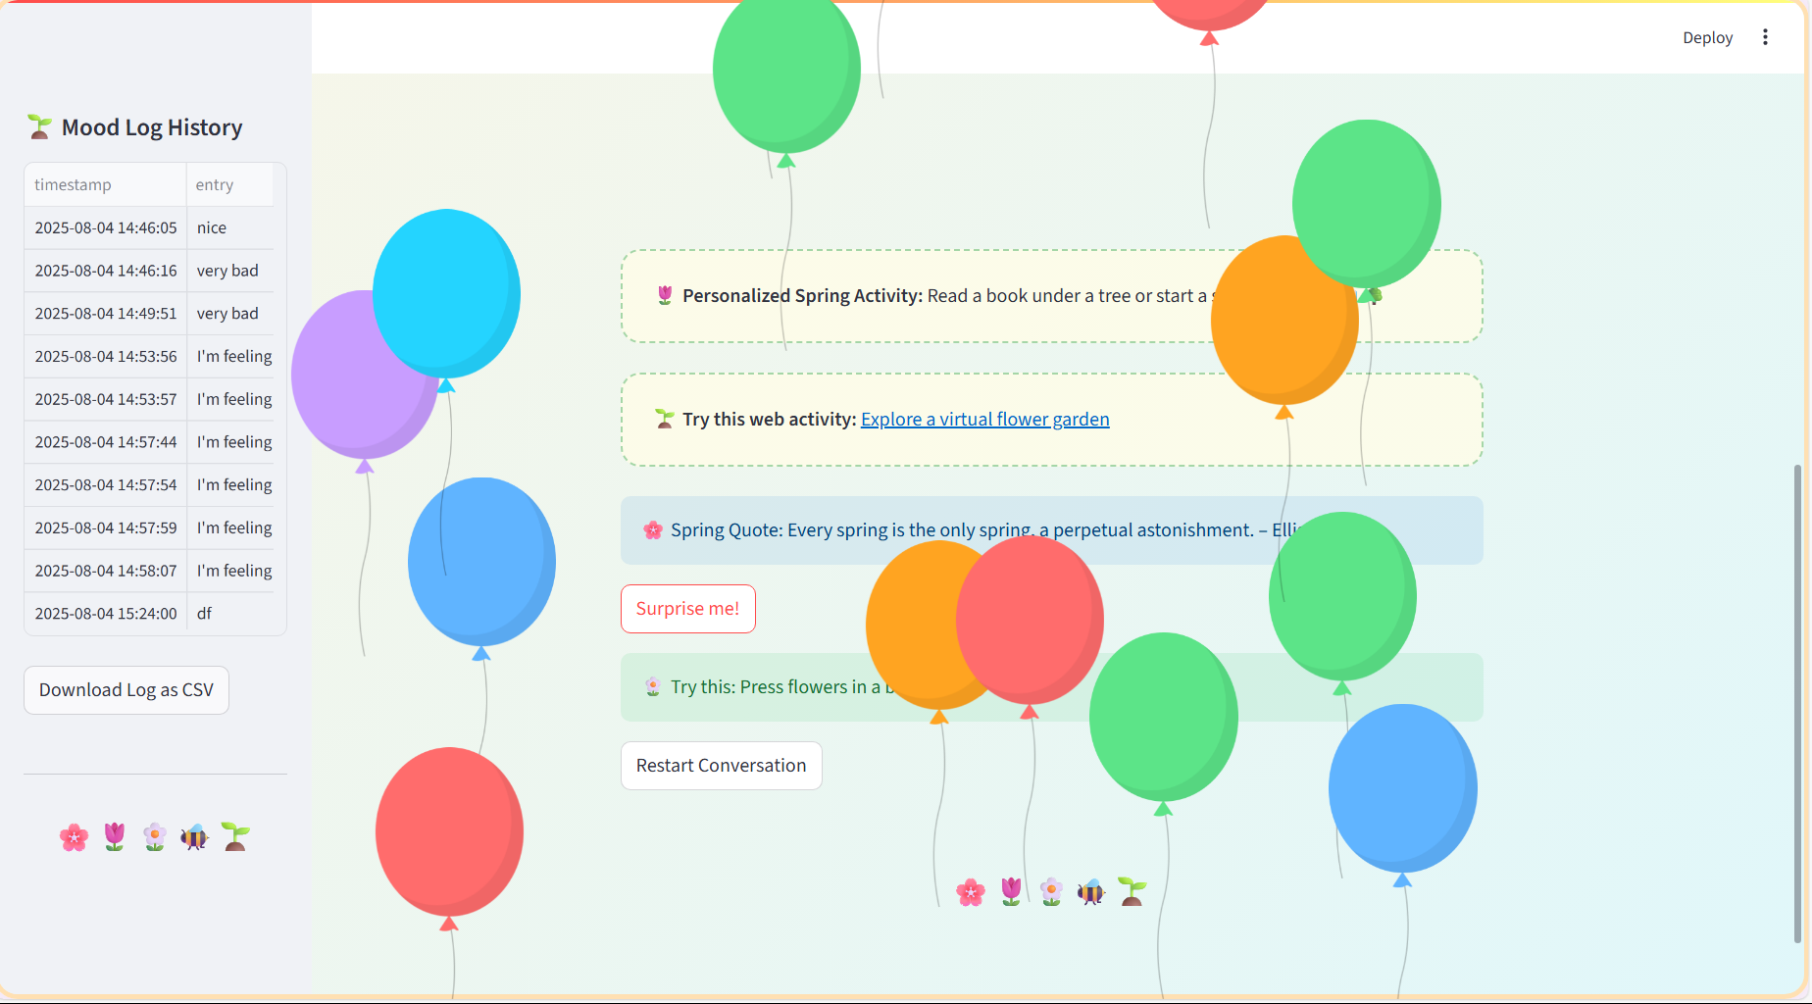
Task: Select timestamp cell 2025-08-04 14:57:54
Action: coord(105,485)
